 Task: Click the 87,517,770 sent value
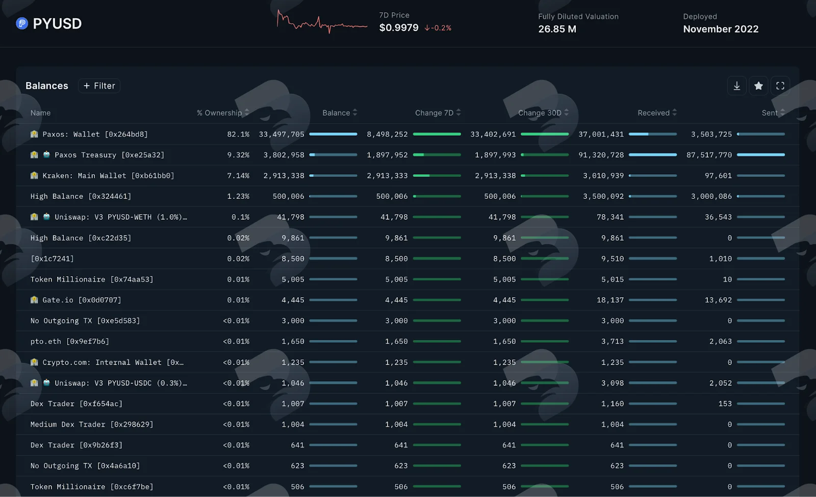coord(709,155)
